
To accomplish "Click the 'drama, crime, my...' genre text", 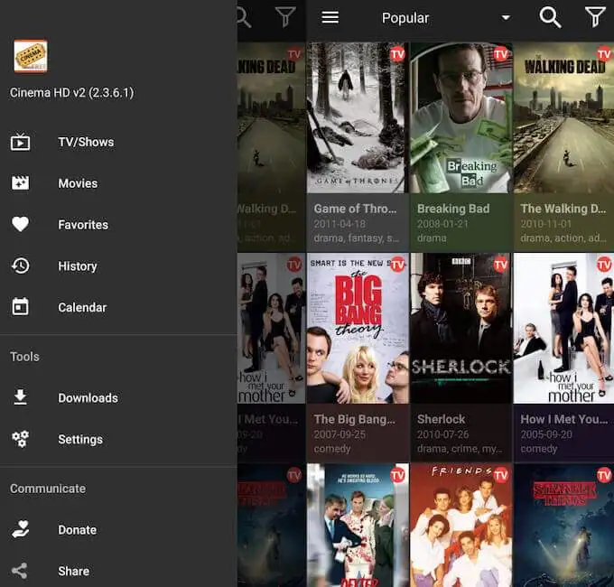I will pos(460,449).
